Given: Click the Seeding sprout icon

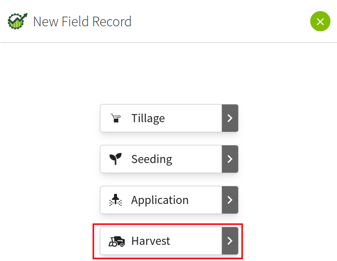Looking at the screenshot, I should click(x=116, y=160).
